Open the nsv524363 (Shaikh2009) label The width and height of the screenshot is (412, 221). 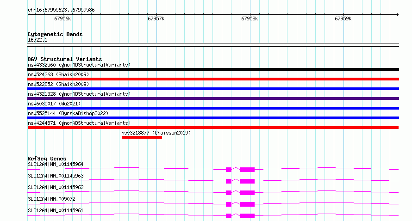pyautogui.click(x=58, y=74)
